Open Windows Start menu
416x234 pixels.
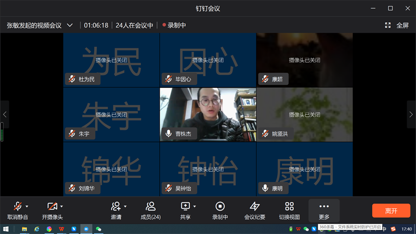pyautogui.click(x=6, y=229)
